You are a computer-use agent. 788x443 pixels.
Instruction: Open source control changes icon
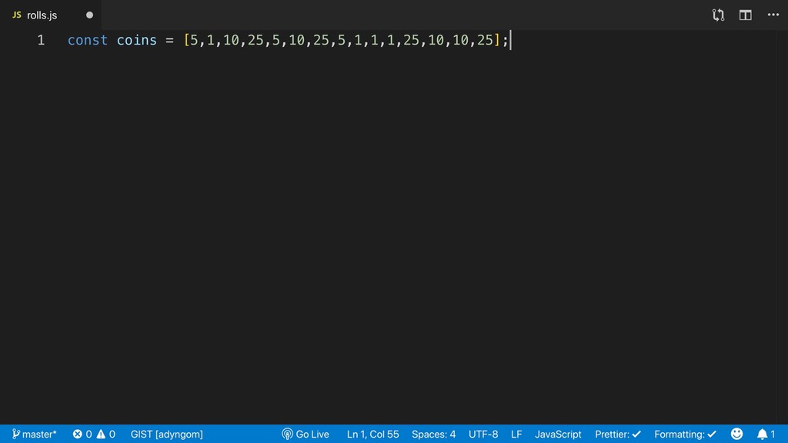click(x=718, y=15)
